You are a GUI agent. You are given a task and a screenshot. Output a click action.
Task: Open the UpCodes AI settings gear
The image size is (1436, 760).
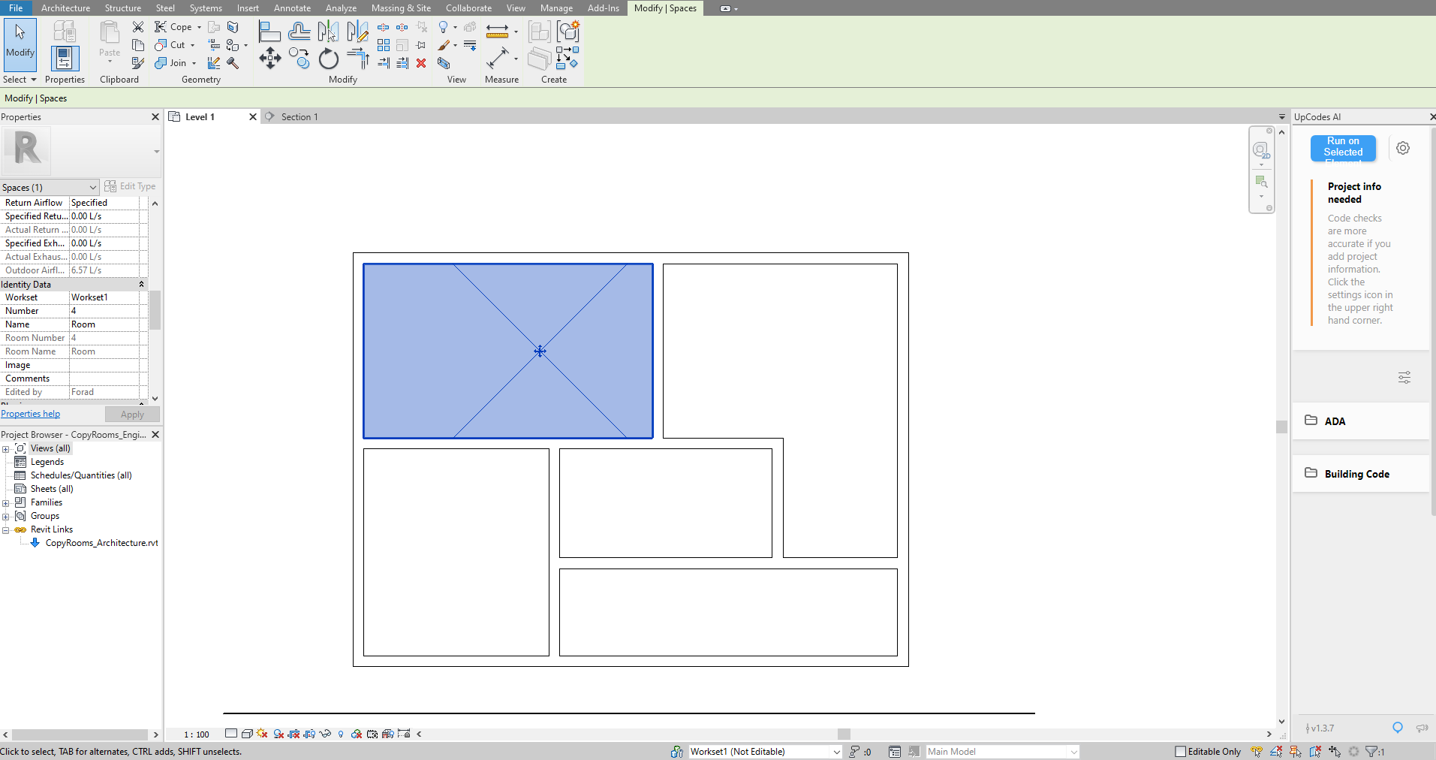pyautogui.click(x=1403, y=148)
